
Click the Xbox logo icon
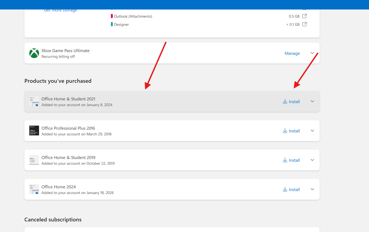point(34,53)
